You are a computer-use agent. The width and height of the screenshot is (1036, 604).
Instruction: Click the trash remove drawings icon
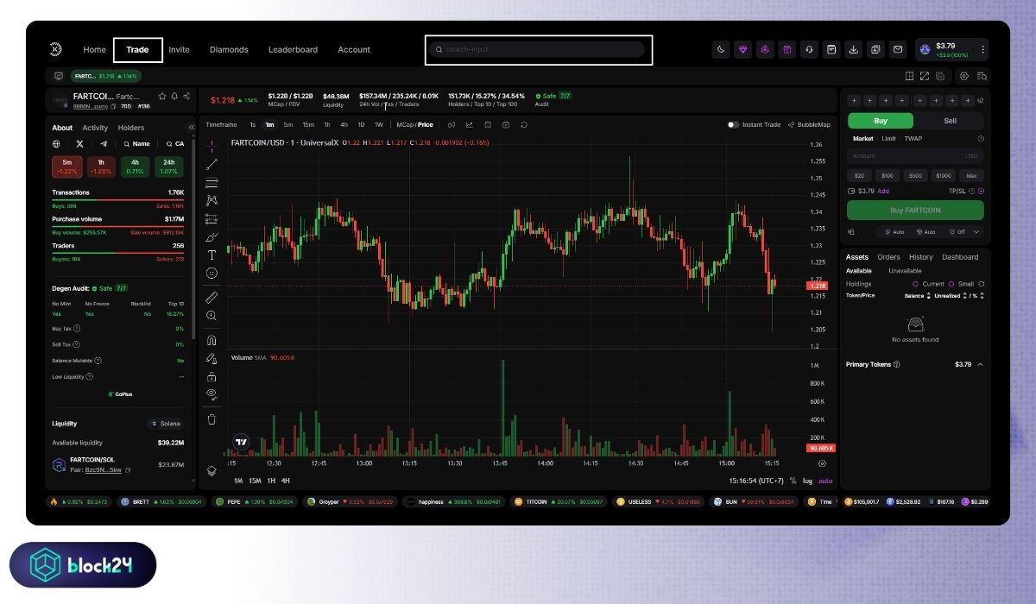tap(212, 419)
